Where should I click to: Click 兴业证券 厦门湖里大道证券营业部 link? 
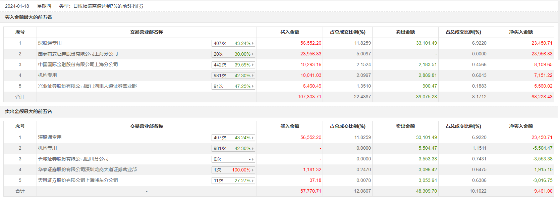[87, 86]
